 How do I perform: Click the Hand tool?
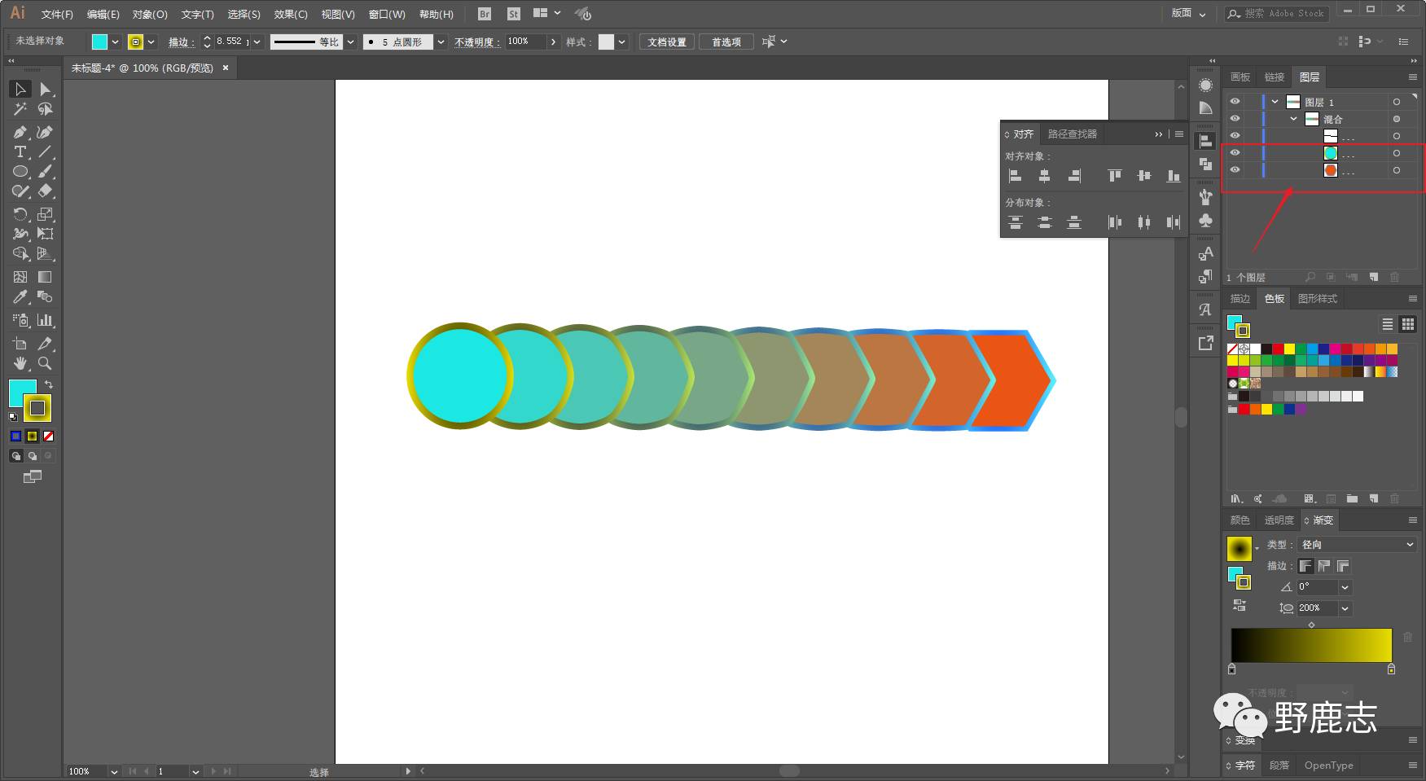coord(20,363)
